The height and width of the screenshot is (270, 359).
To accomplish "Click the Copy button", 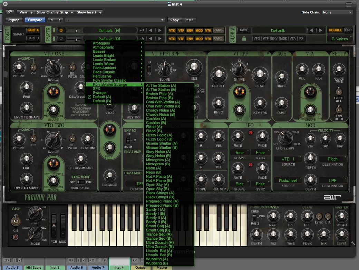I will click(174, 20).
